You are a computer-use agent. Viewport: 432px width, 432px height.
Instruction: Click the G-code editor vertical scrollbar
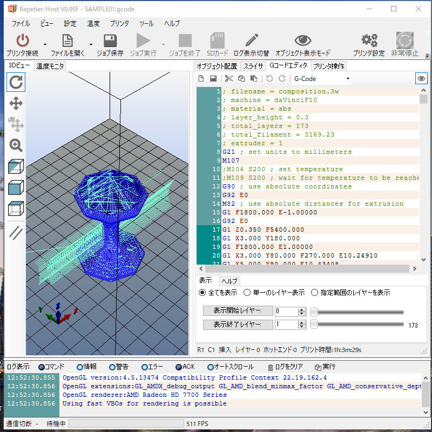[423, 175]
